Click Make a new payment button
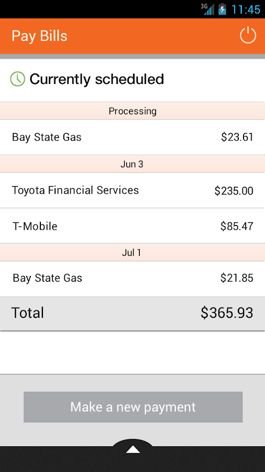The height and width of the screenshot is (472, 265). pyautogui.click(x=133, y=407)
